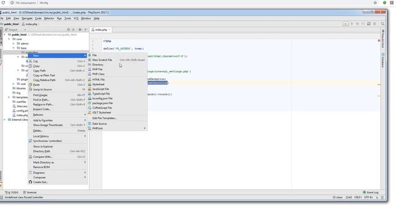Click the XSLT Stylesheet icon in submenu
This screenshot has height=222, width=396.
(90, 112)
